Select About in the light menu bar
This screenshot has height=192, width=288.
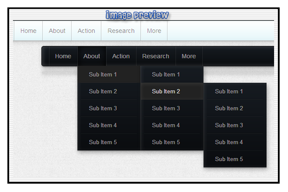coord(57,31)
